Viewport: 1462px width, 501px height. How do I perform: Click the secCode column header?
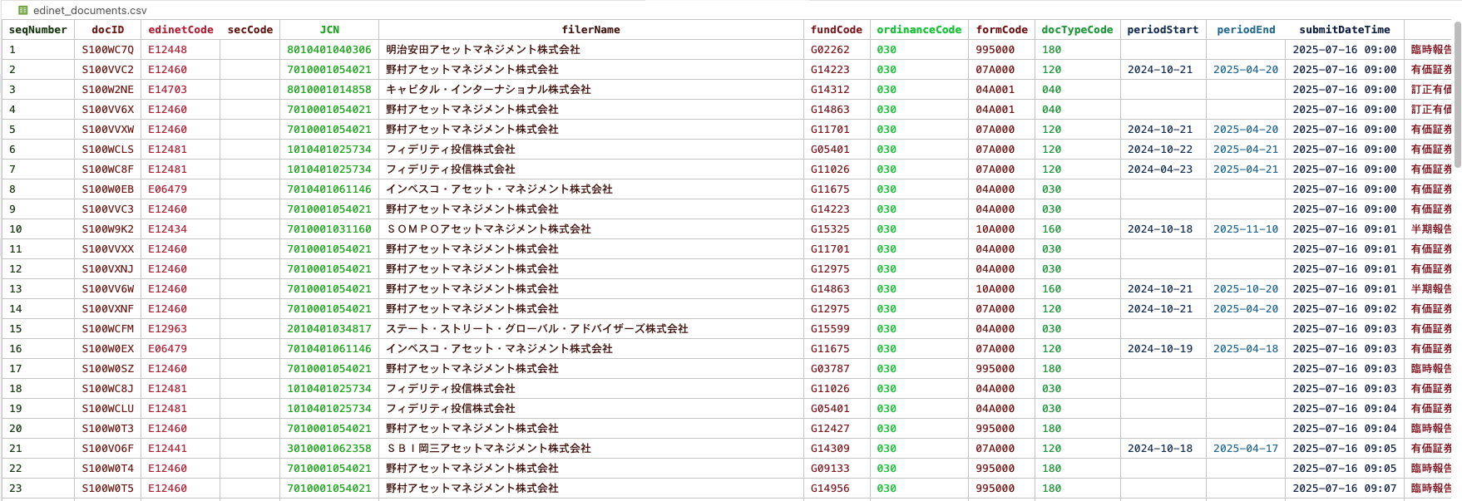[250, 29]
